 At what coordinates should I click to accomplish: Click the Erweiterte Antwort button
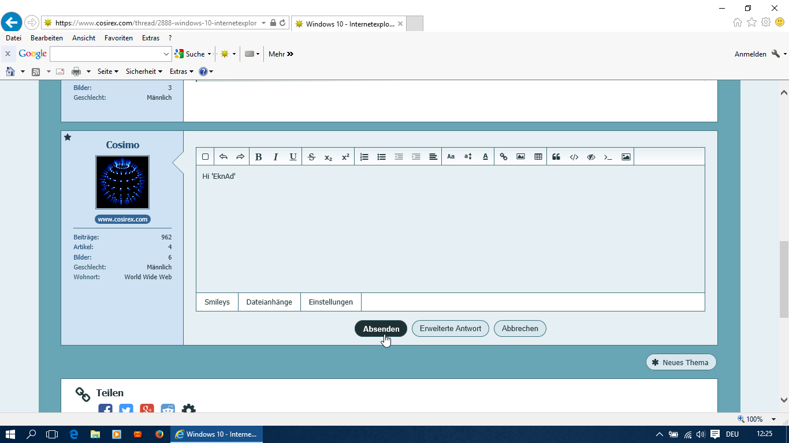[x=450, y=329]
